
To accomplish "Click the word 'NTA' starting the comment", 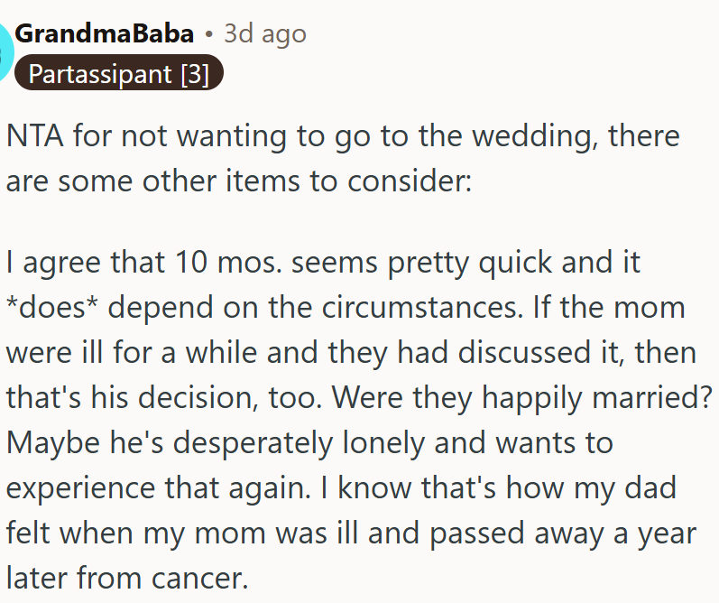I will (x=34, y=137).
